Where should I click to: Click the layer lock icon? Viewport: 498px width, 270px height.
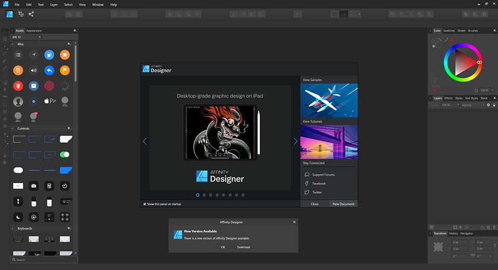pyautogui.click(x=494, y=105)
